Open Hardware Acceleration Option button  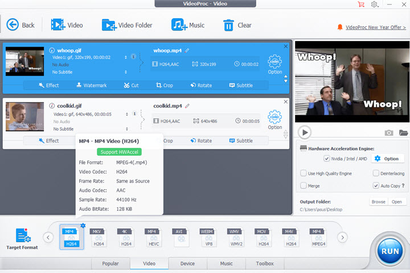pyautogui.click(x=388, y=159)
